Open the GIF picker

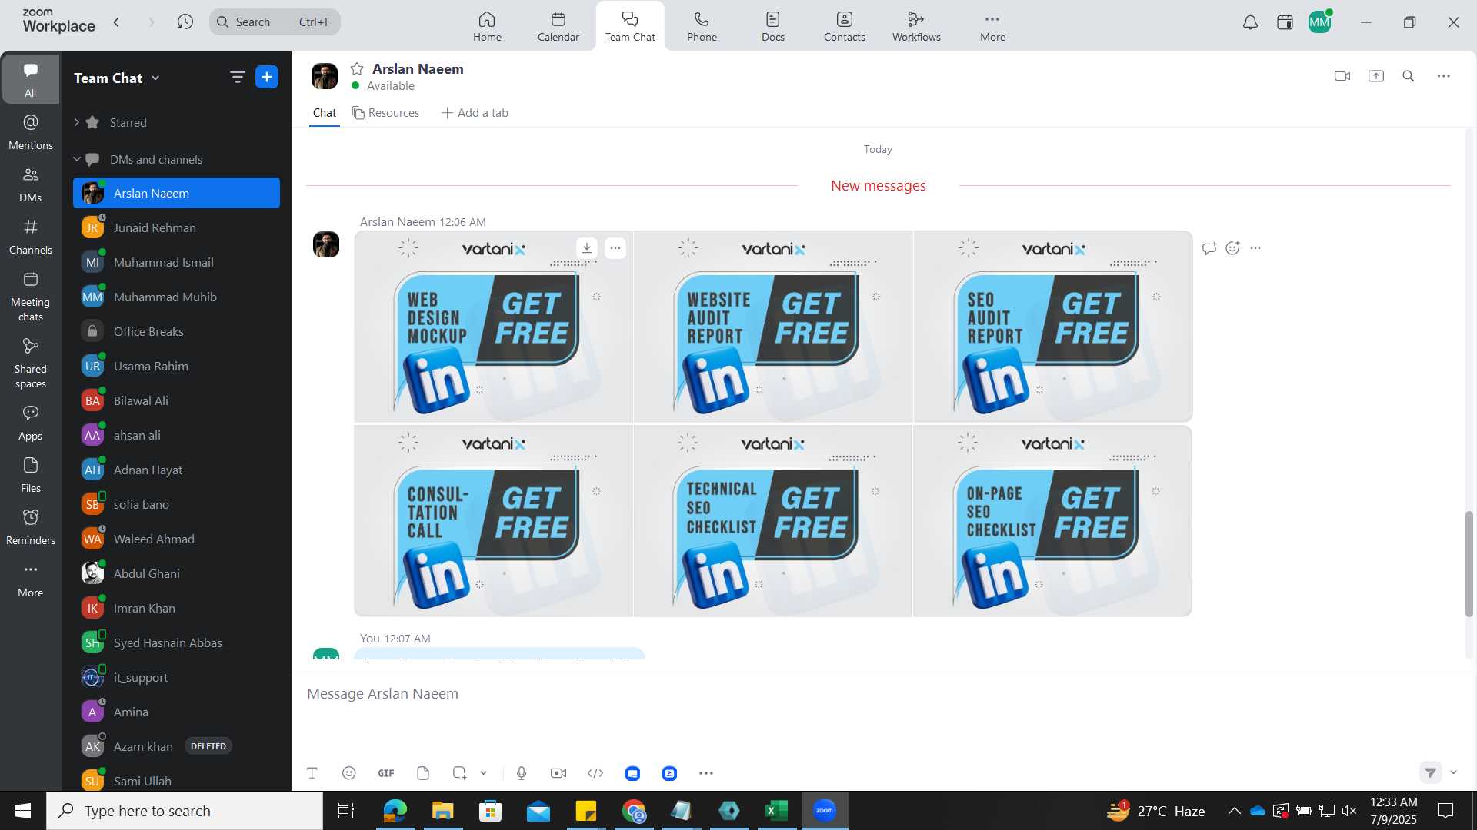[x=386, y=773]
